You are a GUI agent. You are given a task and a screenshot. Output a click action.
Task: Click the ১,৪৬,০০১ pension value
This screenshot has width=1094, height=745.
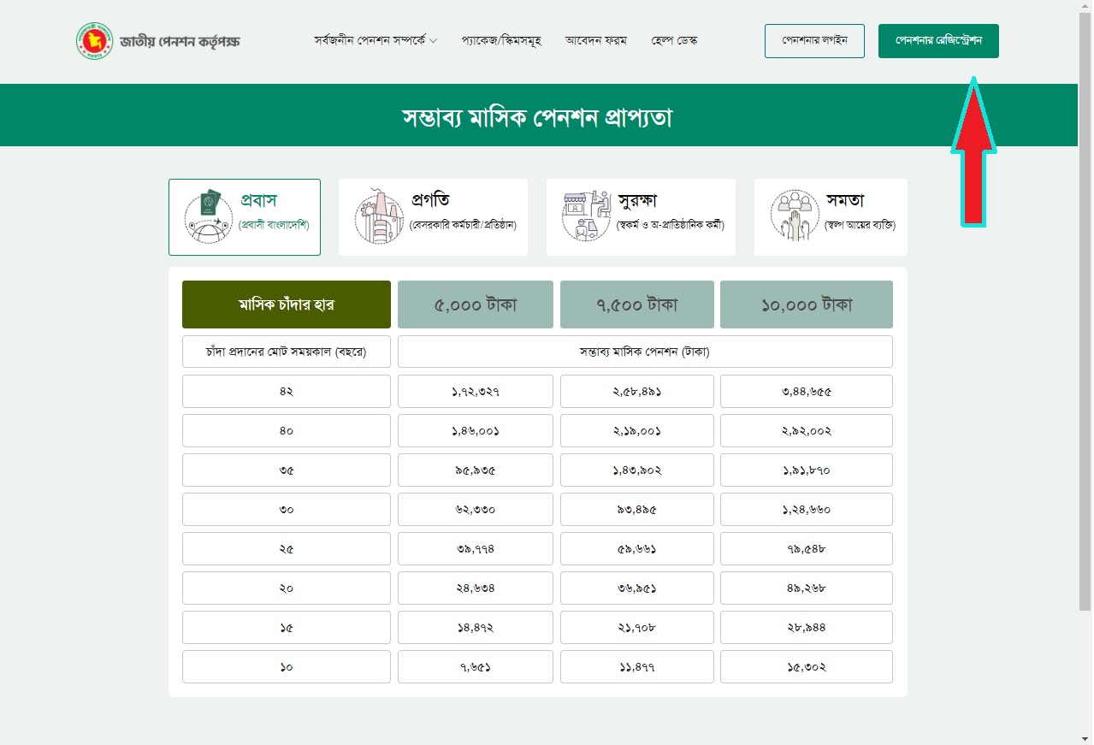pyautogui.click(x=476, y=430)
